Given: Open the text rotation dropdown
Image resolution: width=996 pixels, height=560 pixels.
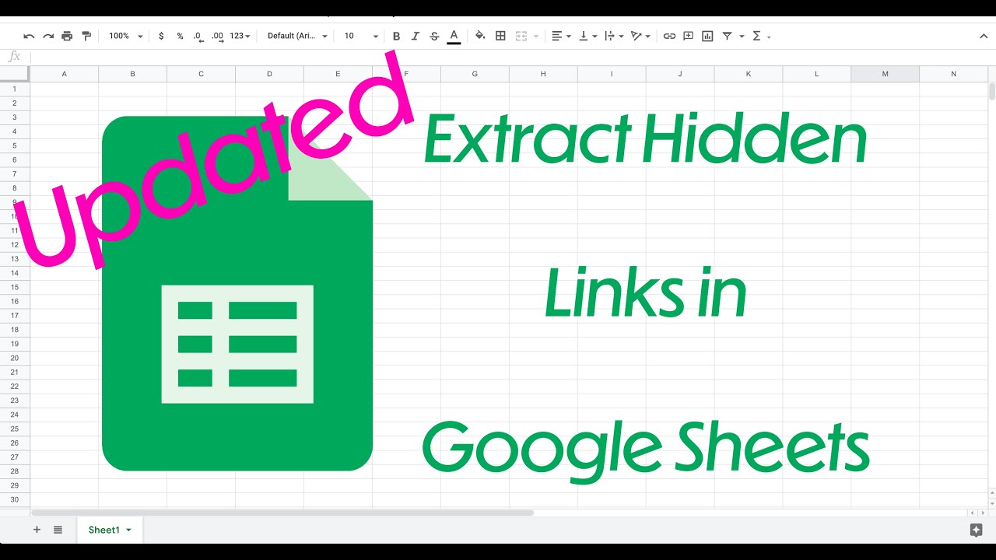Looking at the screenshot, I should coord(640,36).
